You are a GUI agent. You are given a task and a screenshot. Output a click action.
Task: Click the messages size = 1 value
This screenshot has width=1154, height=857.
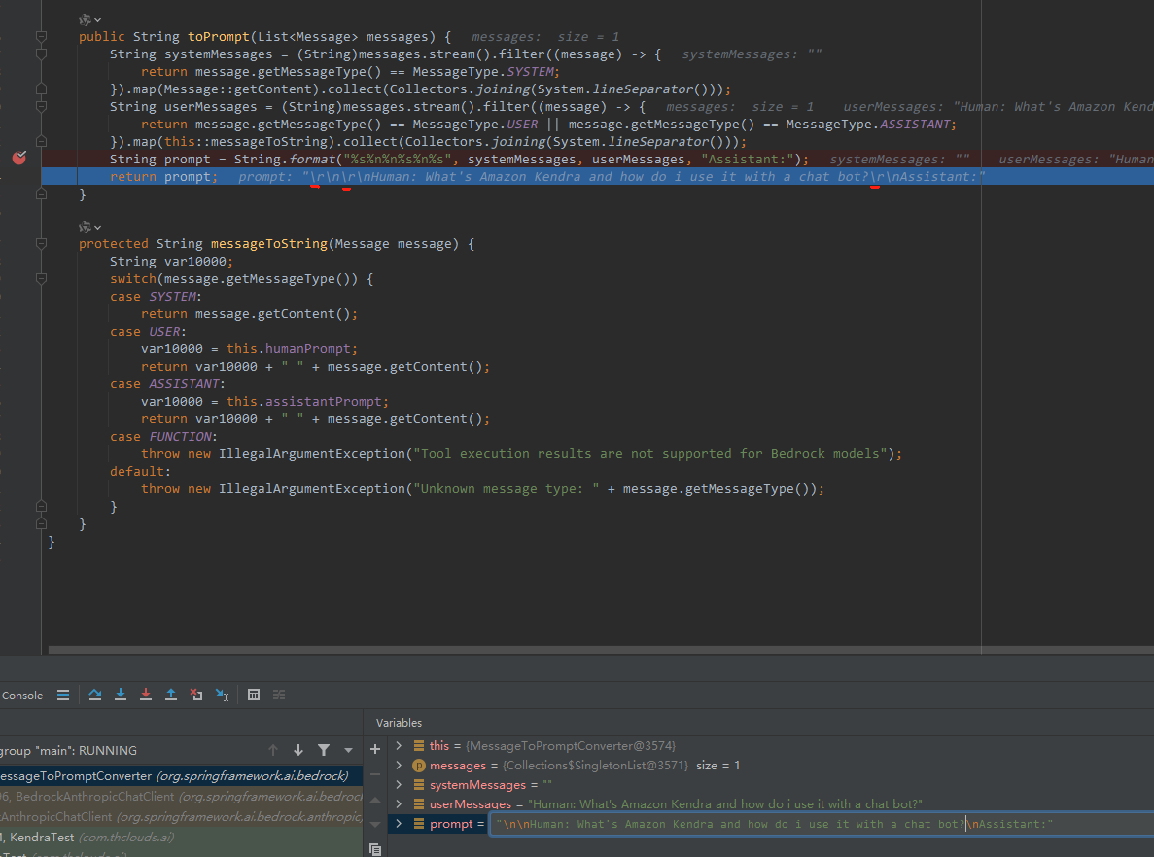(718, 766)
